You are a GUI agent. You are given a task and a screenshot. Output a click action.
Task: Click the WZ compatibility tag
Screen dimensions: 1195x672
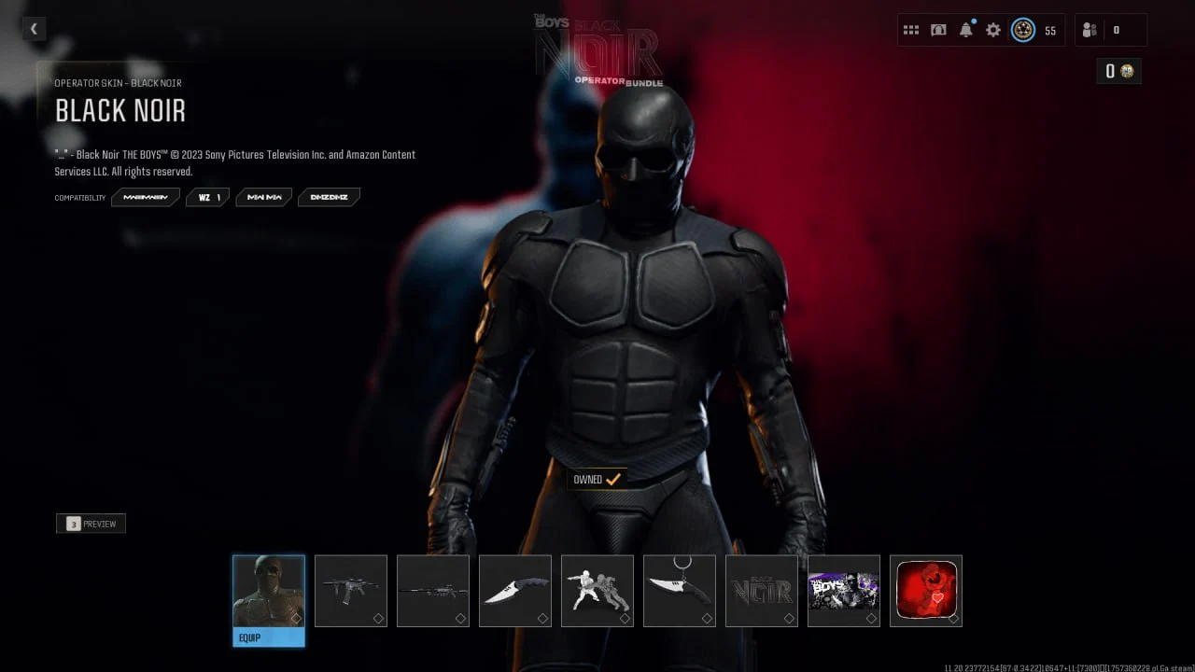[207, 197]
